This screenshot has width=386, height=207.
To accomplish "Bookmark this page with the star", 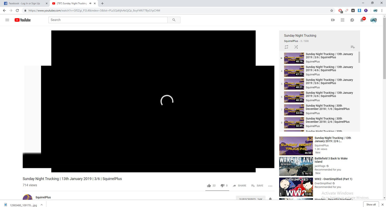I will (x=332, y=11).
